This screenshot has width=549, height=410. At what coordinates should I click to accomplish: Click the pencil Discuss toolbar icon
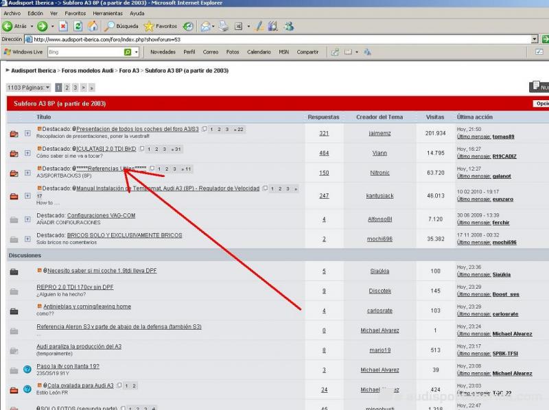pos(259,26)
